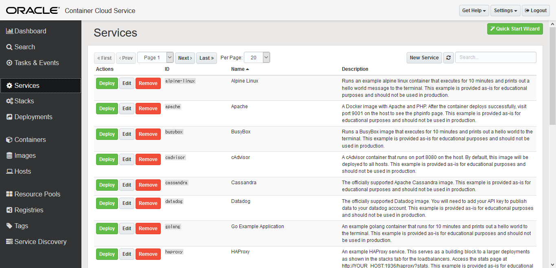This screenshot has width=556, height=268.
Task: Remove the Datadog service
Action: 148,203
